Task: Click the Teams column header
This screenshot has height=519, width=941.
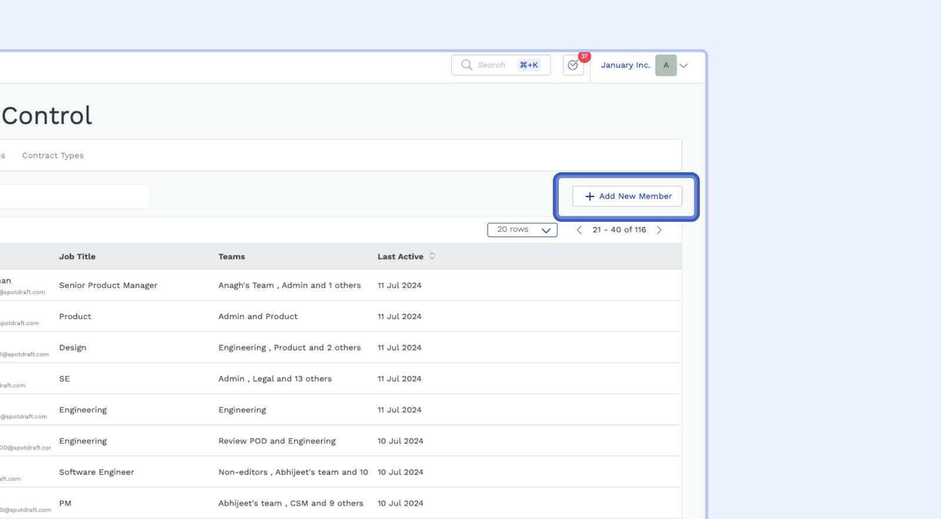Action: pos(232,257)
